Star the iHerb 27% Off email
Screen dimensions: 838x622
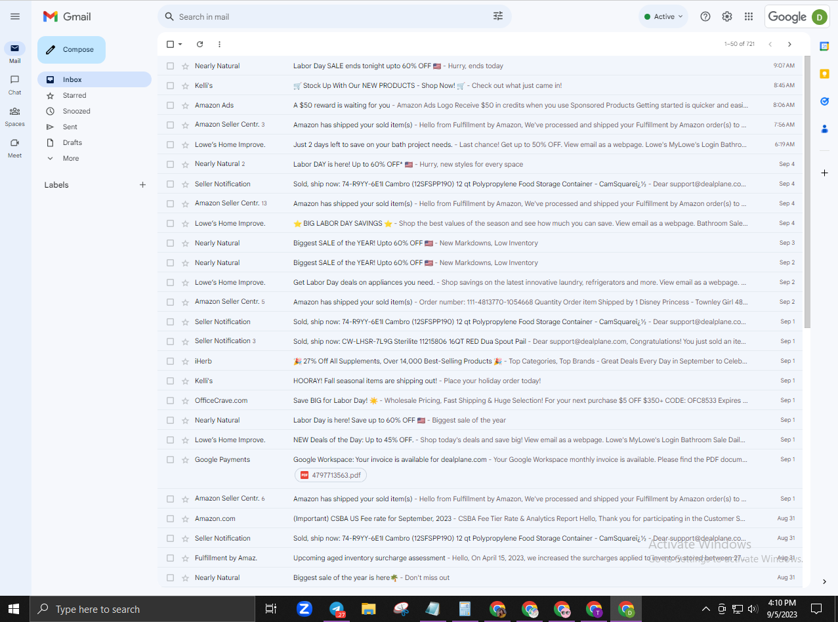click(185, 361)
